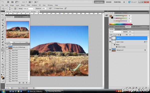Open the brush preset picker arrow
This screenshot has height=93, width=150.
[12, 8]
